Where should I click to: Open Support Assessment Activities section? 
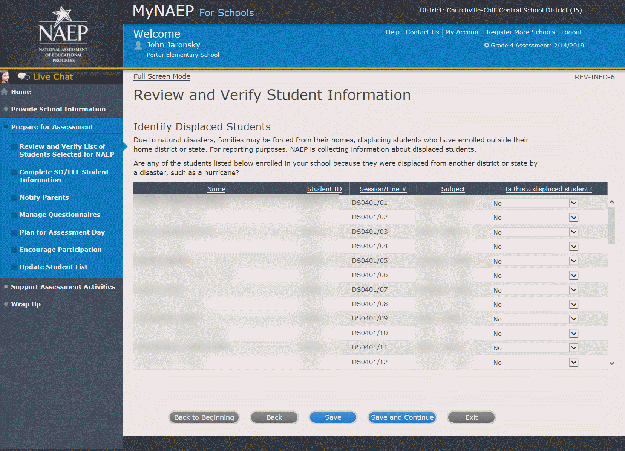(x=63, y=287)
